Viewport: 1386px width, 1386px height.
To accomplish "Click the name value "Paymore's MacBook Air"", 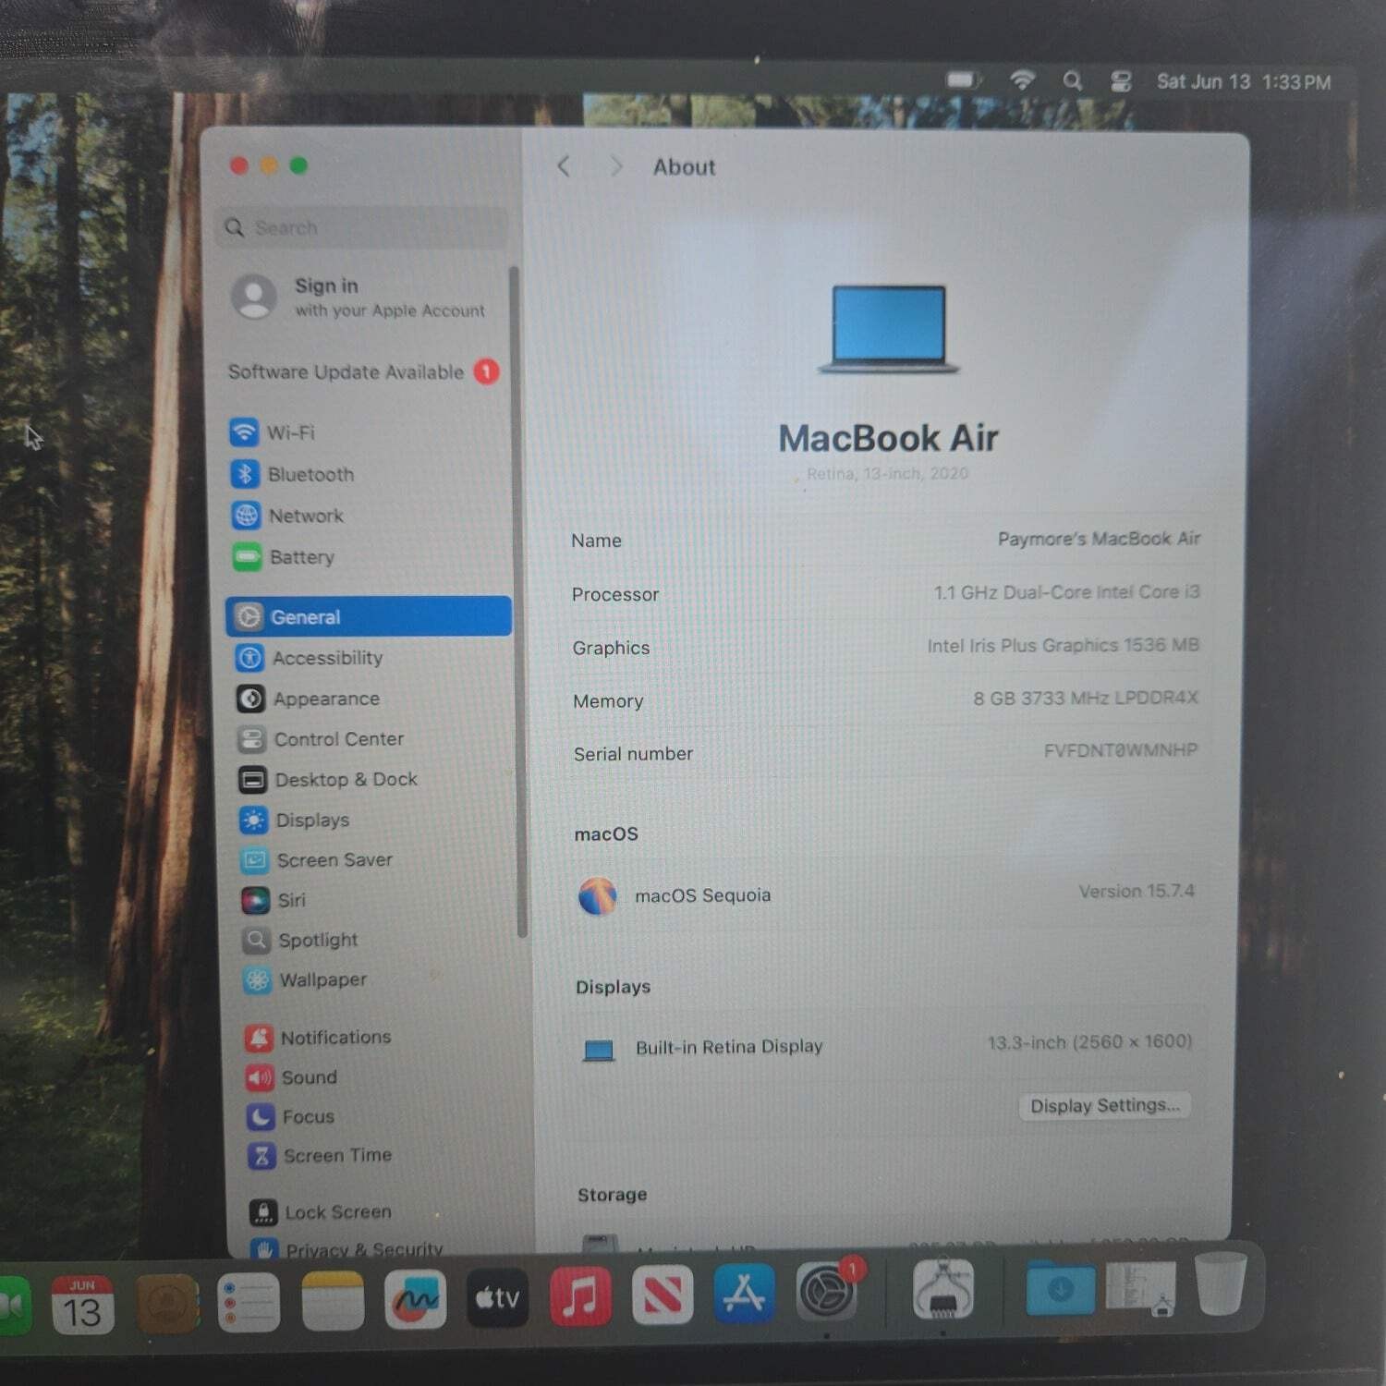I will point(1099,539).
